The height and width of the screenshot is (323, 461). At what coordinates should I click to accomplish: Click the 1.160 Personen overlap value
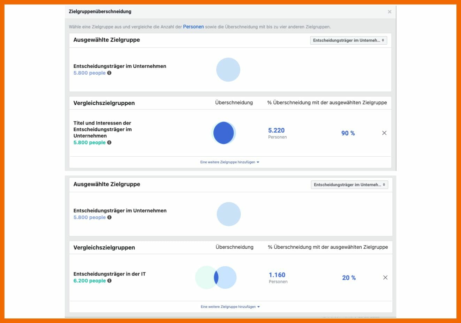tap(278, 275)
